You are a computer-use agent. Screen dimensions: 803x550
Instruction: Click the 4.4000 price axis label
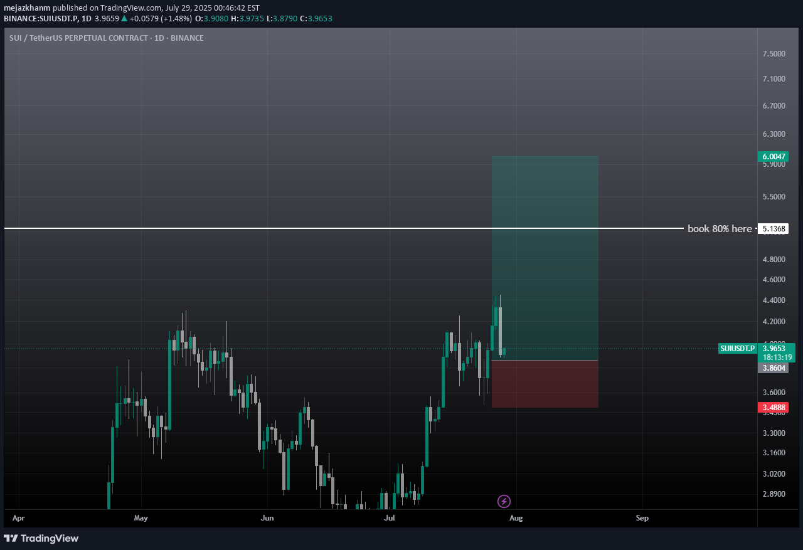(774, 300)
